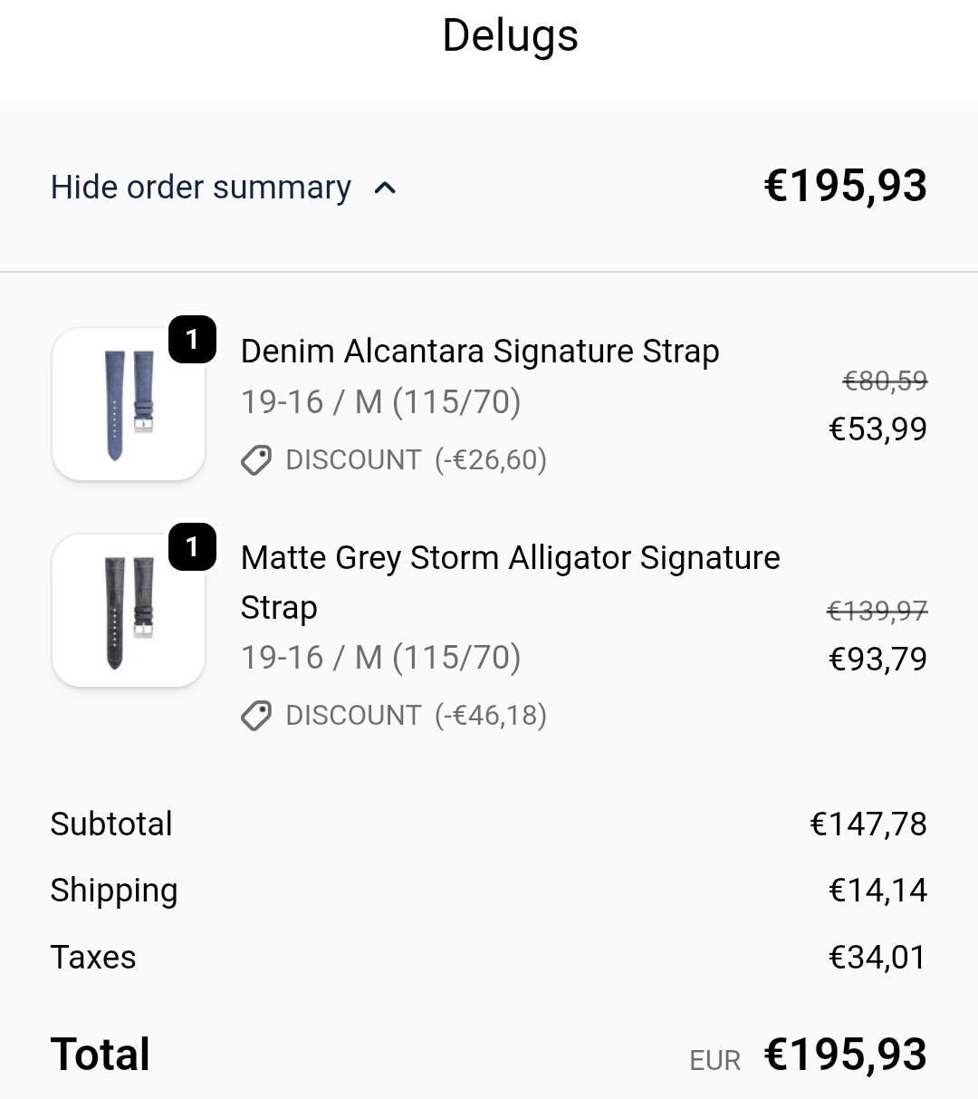Screen dimensions: 978x1099
Task: Collapse the order summary chevron
Action: 385,188
